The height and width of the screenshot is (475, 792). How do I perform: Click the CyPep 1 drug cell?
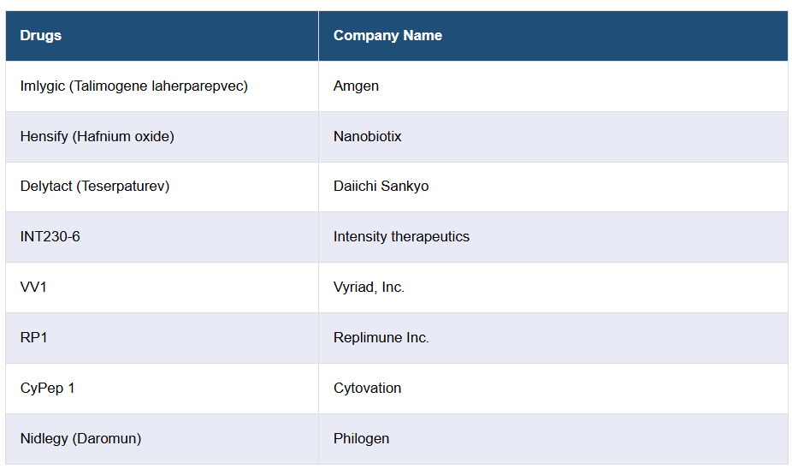pyautogui.click(x=48, y=389)
